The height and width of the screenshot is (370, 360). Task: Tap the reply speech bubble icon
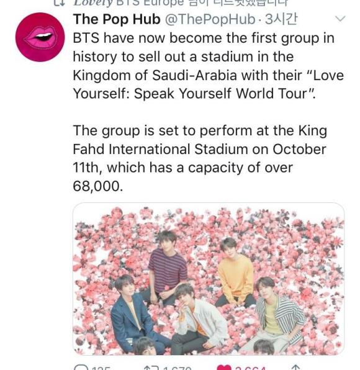click(81, 368)
